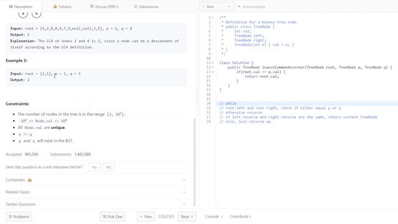Click the Companies lock icon
398x224 pixels.
(30, 180)
